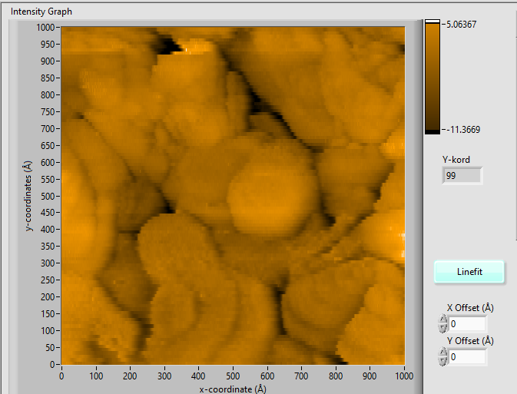The width and height of the screenshot is (517, 394).
Task: Decrement the Y Offset stepper down arrow
Action: pyautogui.click(x=443, y=361)
